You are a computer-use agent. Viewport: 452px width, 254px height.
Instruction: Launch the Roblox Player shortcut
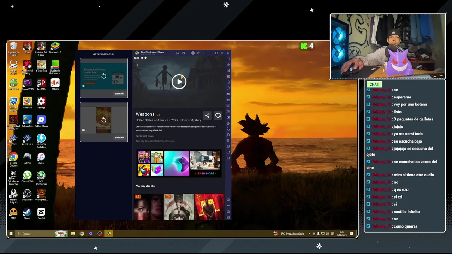[41, 121]
